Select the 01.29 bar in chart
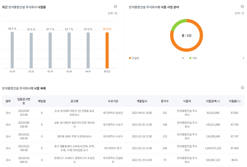This screenshot has width=247, height=167. point(12,50)
